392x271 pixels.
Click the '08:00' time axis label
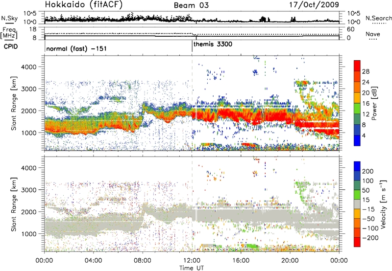[x=143, y=260]
